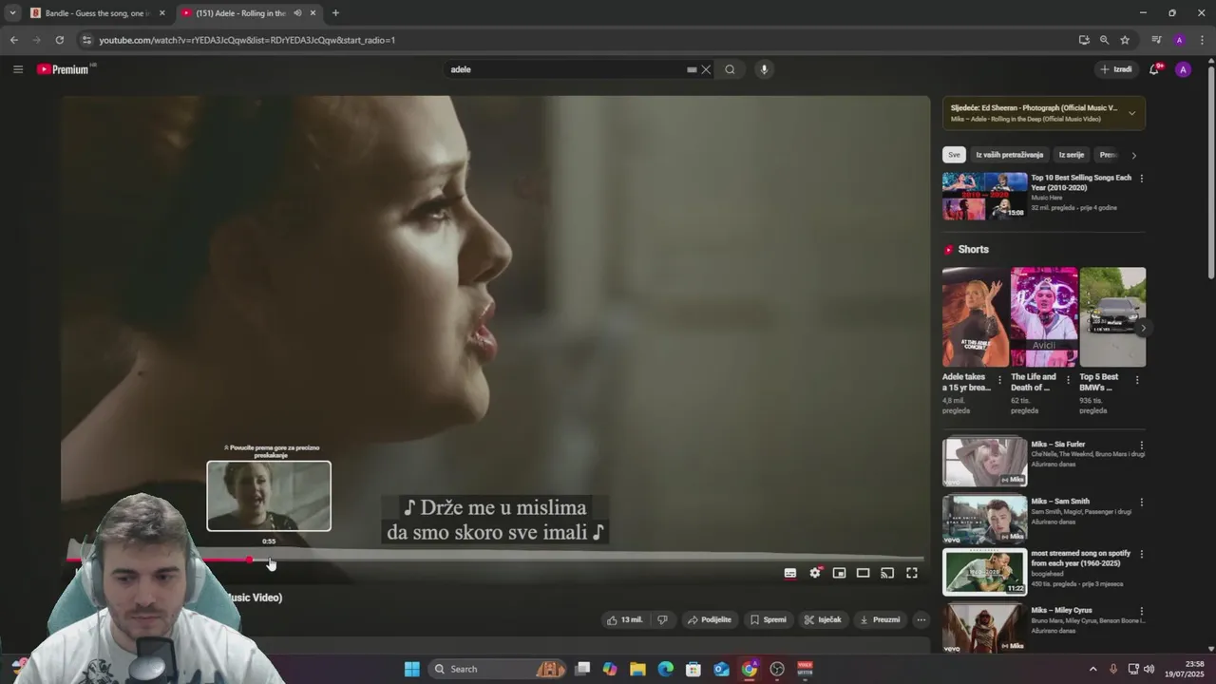Open the YouTube account avatar menu

pos(1183,69)
